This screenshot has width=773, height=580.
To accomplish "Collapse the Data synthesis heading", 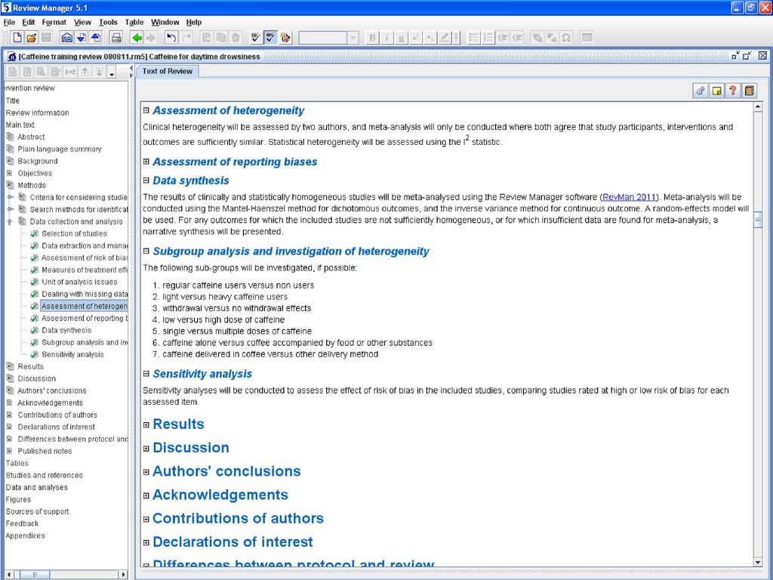I will (146, 180).
